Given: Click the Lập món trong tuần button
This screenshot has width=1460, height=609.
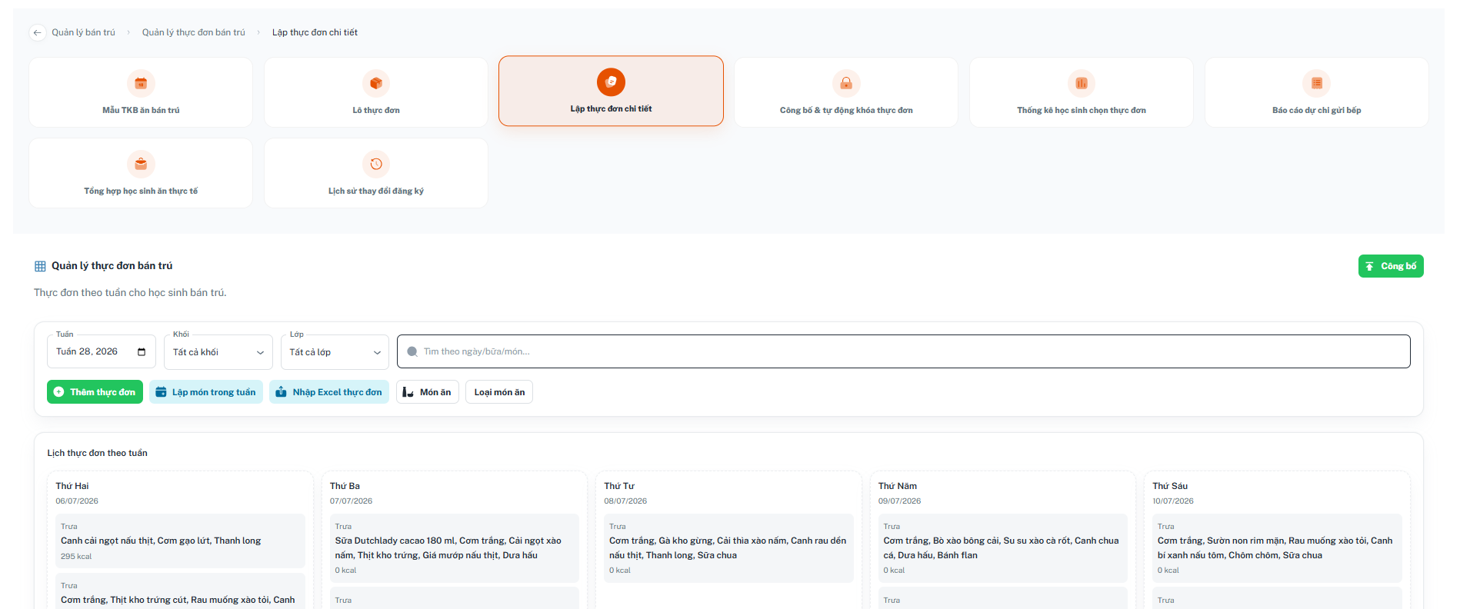Looking at the screenshot, I should [206, 392].
